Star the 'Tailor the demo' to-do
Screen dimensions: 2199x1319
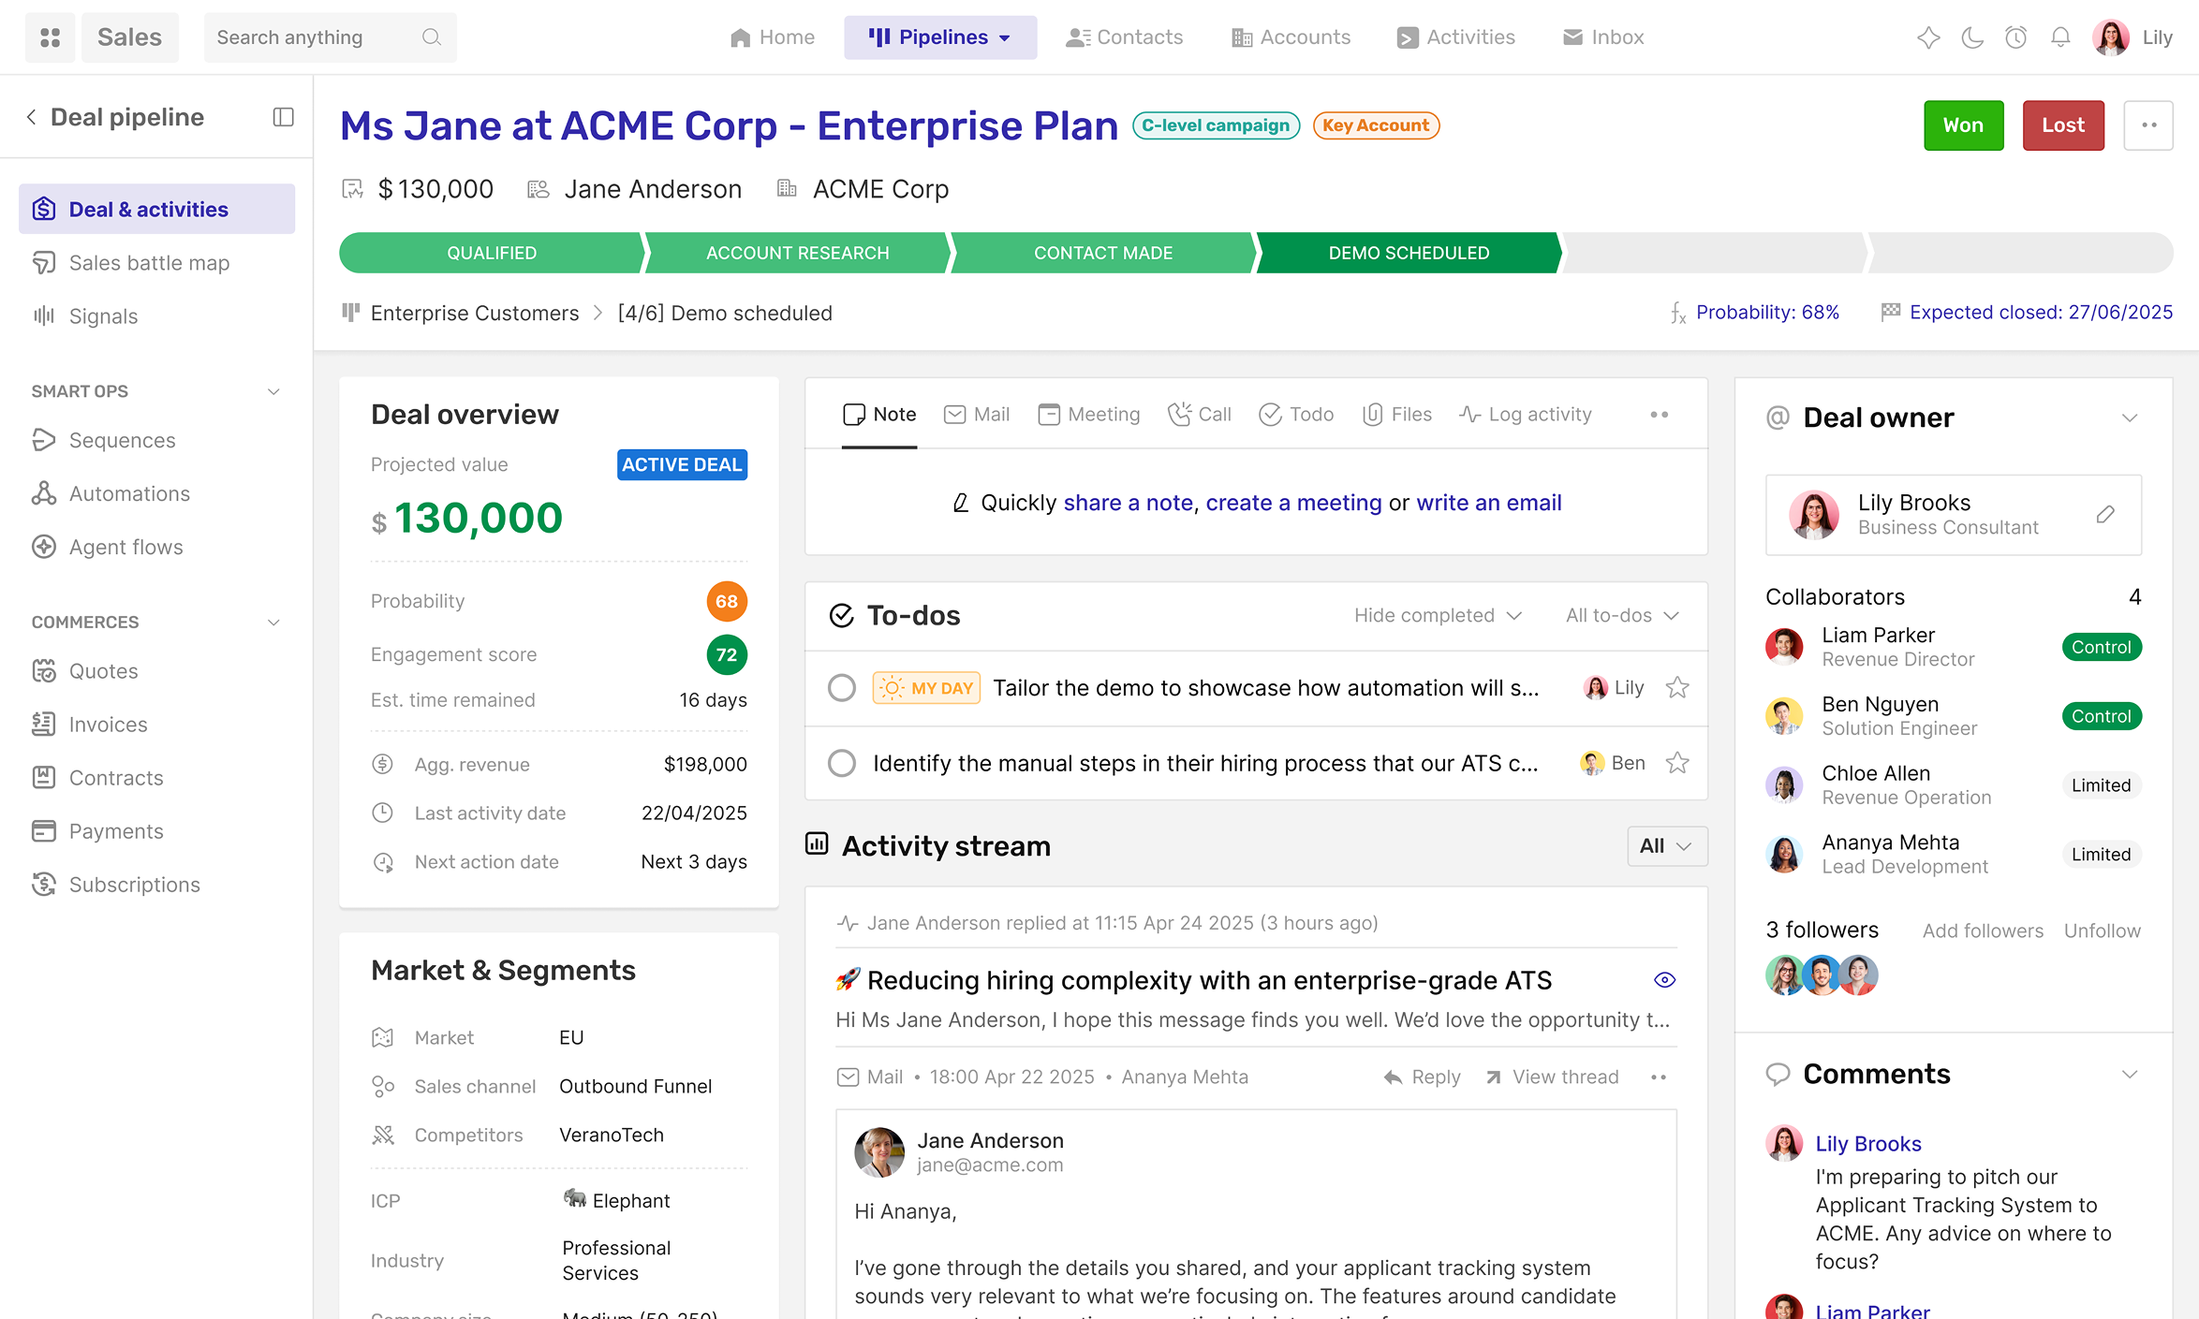click(1677, 688)
